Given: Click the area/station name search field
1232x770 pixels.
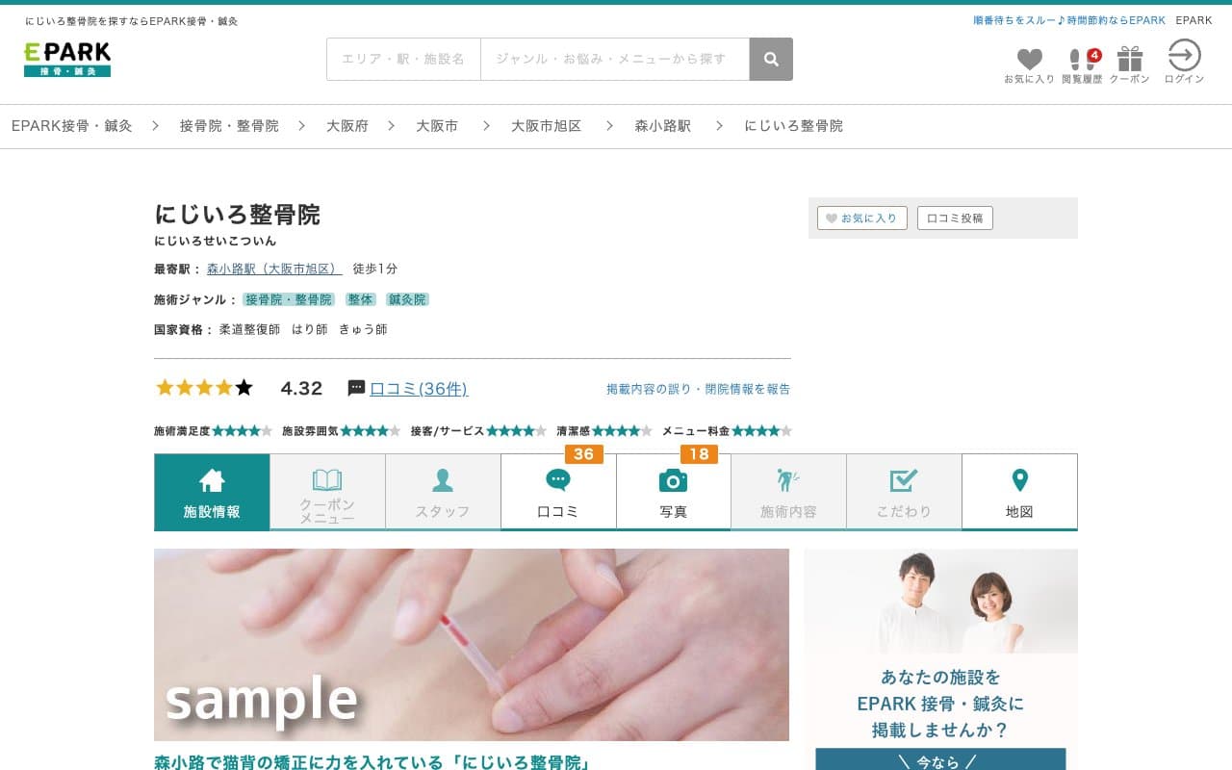Looking at the screenshot, I should [403, 60].
